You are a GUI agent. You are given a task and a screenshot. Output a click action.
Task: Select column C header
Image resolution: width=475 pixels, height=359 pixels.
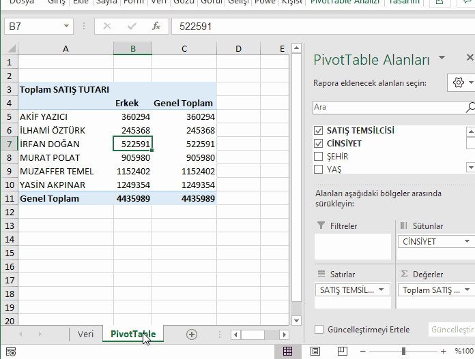click(x=184, y=48)
